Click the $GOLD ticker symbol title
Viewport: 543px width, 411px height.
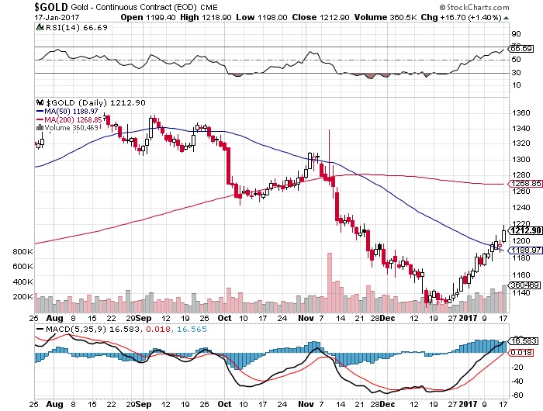[x=51, y=6]
